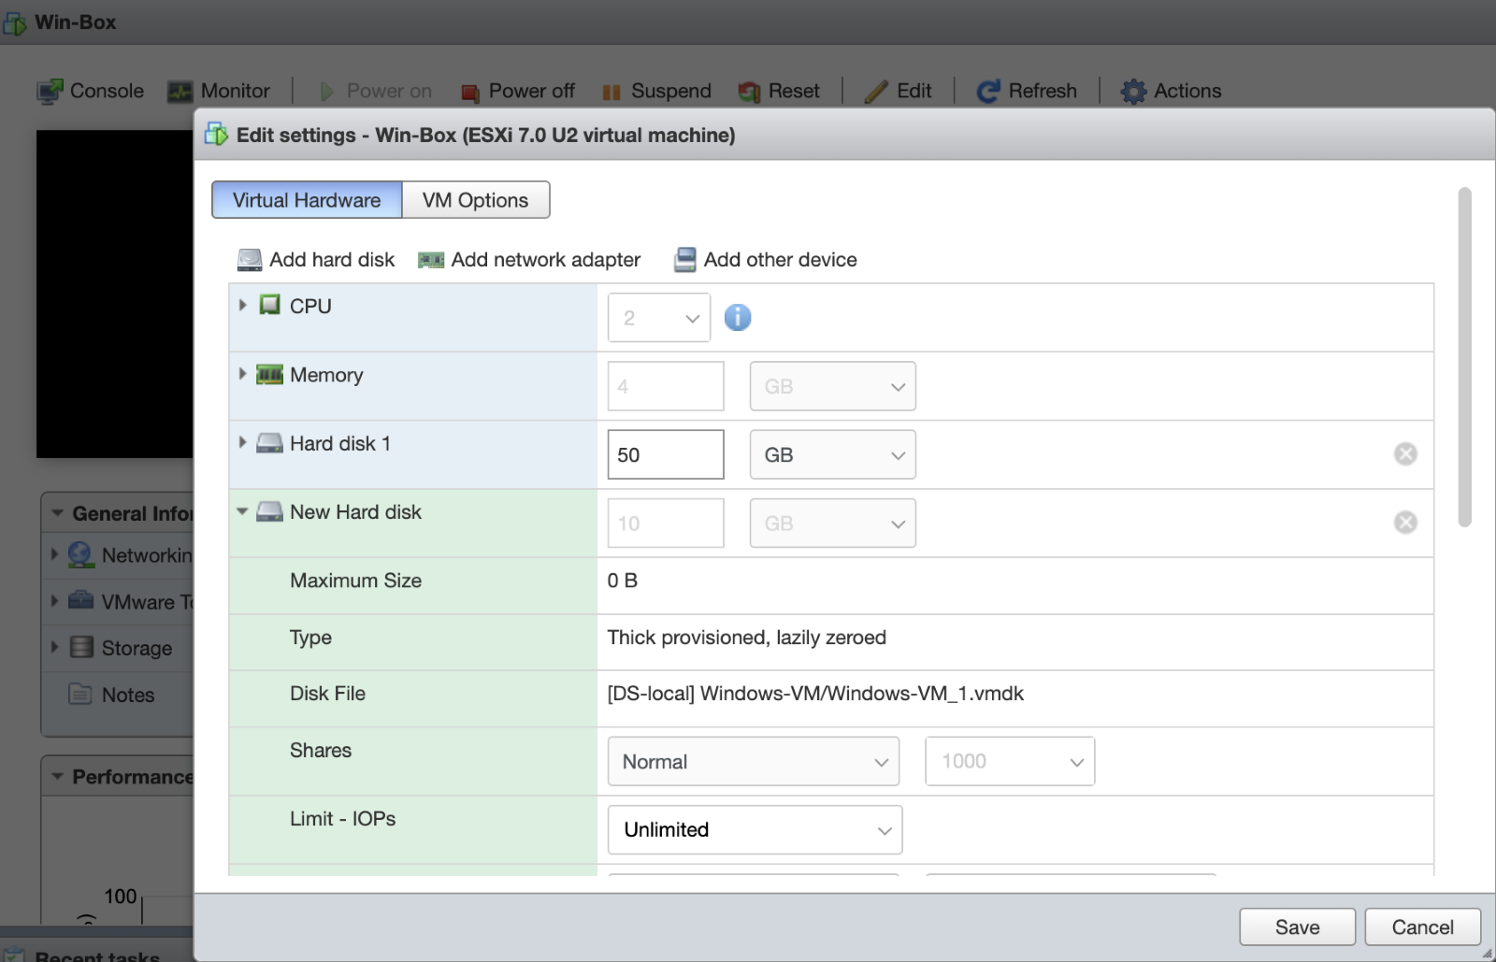
Task: Click the Win-Box VM title icon
Action: point(14,22)
